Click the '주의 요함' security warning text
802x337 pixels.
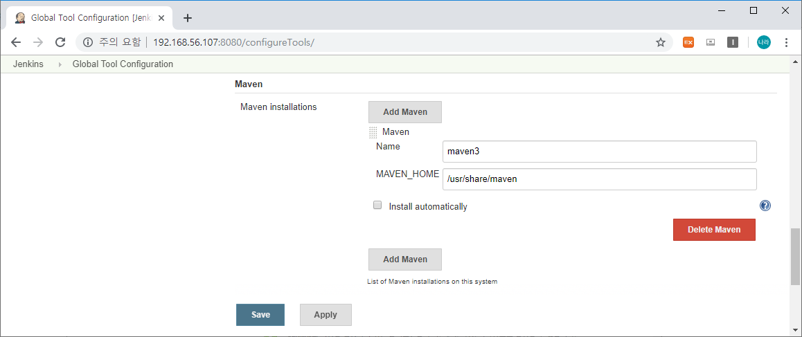click(x=119, y=42)
